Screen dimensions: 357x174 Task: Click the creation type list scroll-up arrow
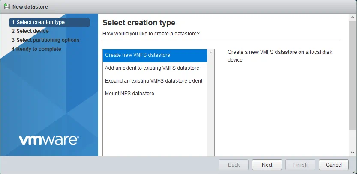(x=210, y=53)
